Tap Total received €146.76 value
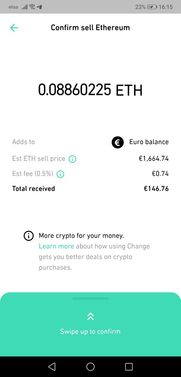181x377 pixels. tap(156, 188)
